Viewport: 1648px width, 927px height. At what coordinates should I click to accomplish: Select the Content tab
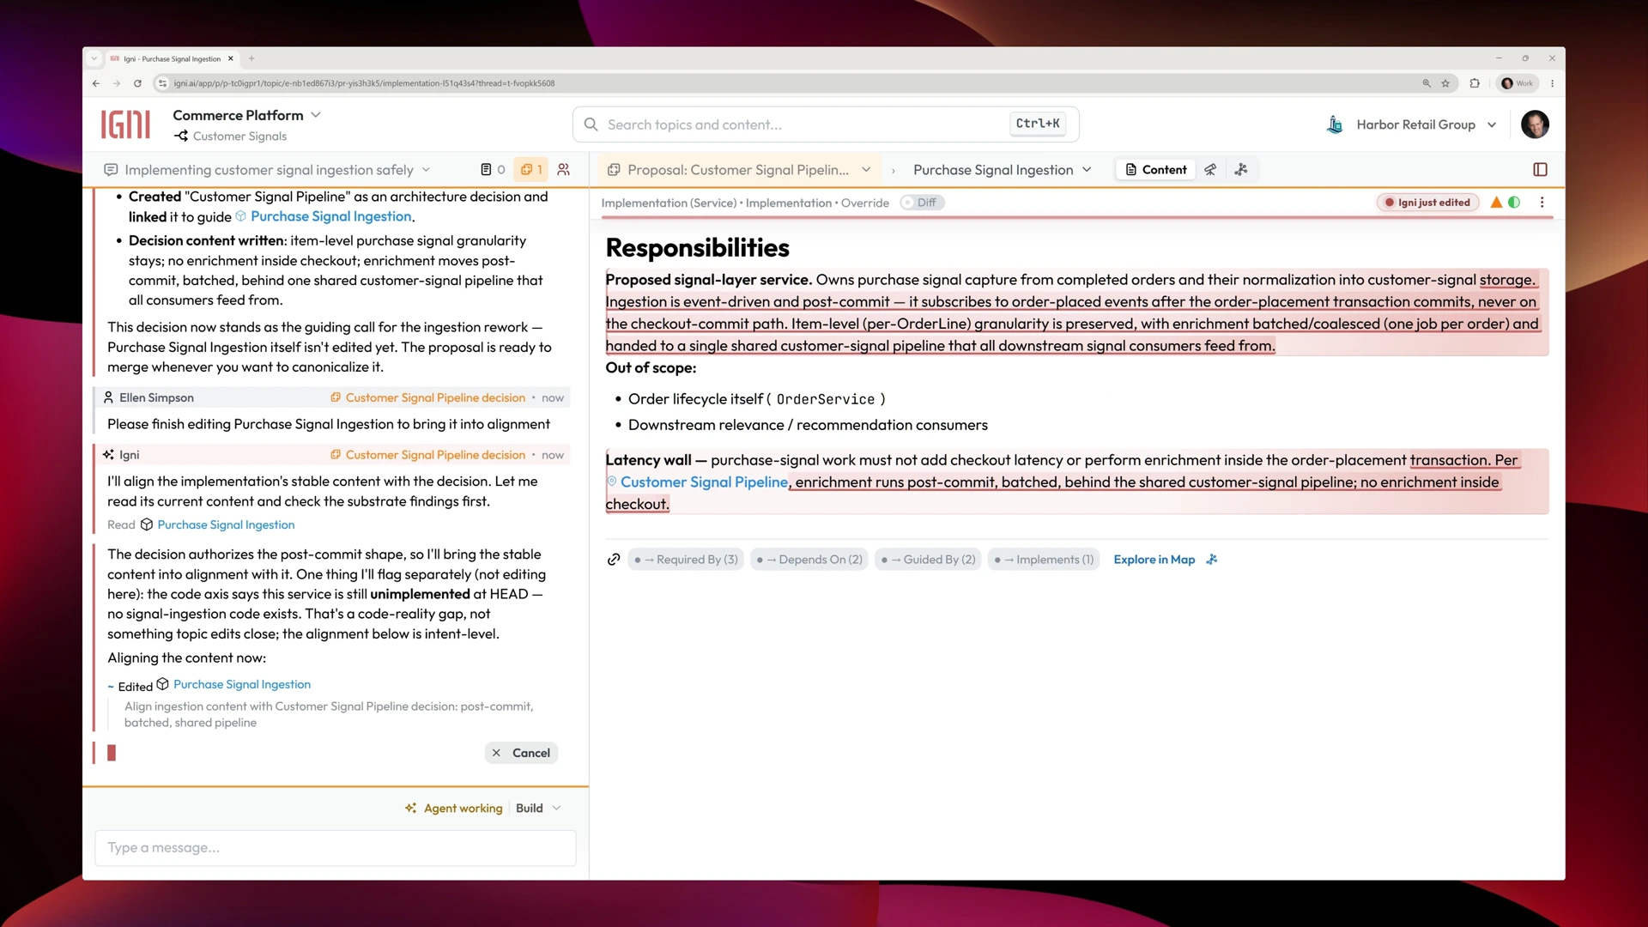(1155, 170)
